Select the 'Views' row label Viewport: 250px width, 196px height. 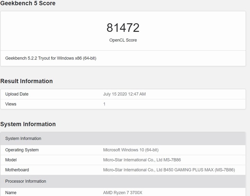pyautogui.click(x=11, y=104)
